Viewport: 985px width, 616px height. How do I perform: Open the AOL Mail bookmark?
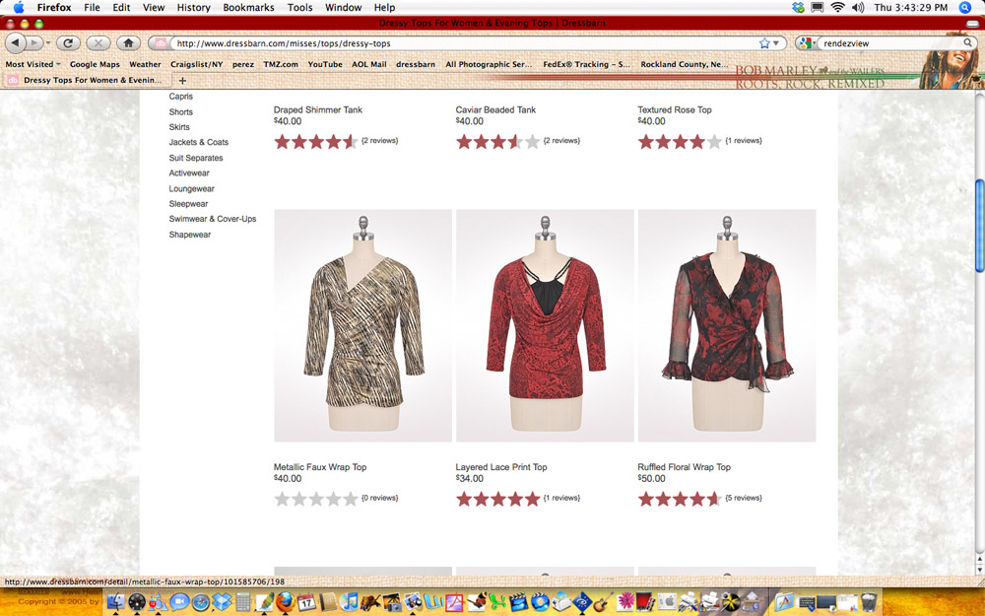coord(368,64)
